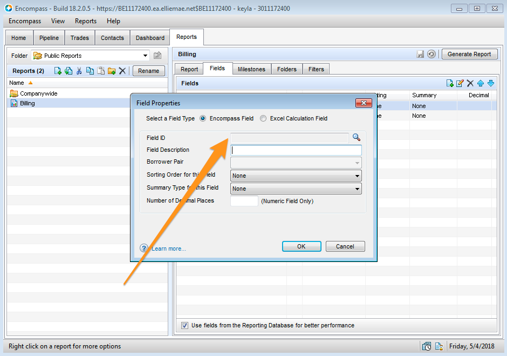This screenshot has width=507, height=356.
Task: Open the Public Reports folder dropdown
Action: 145,56
